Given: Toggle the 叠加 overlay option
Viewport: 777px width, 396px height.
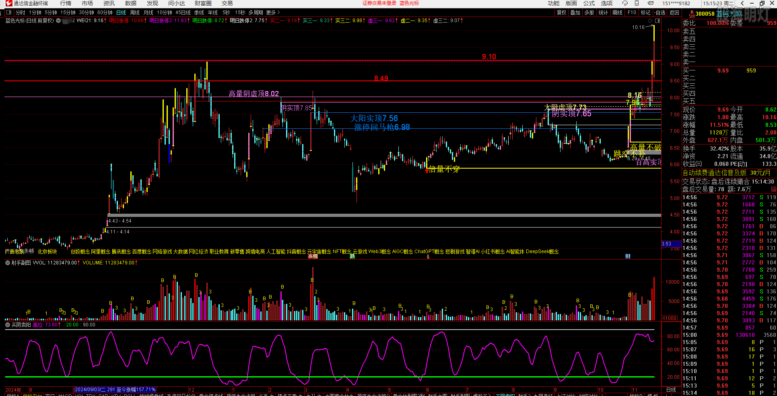Looking at the screenshot, I should [x=575, y=12].
